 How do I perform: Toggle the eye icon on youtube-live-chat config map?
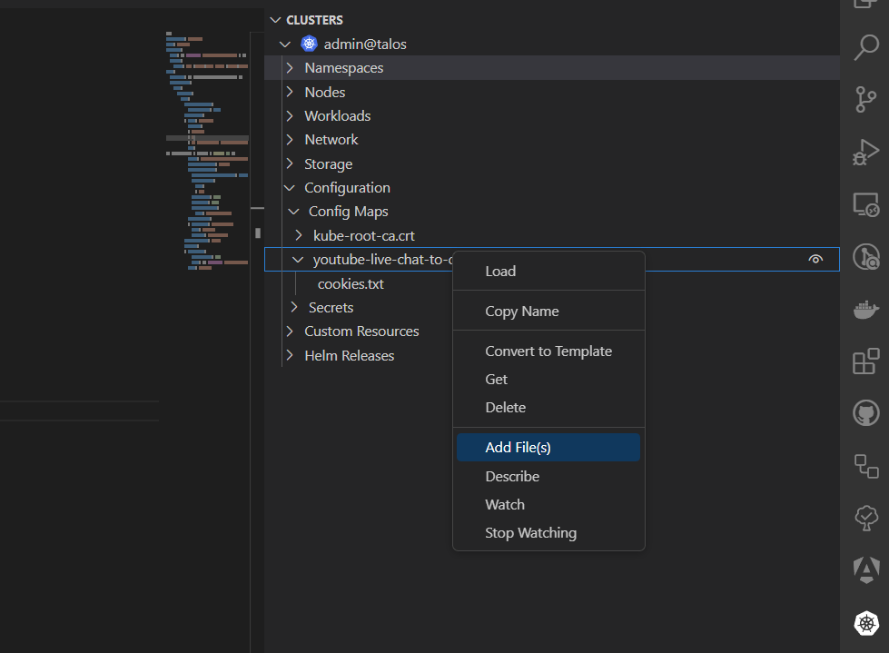click(815, 260)
